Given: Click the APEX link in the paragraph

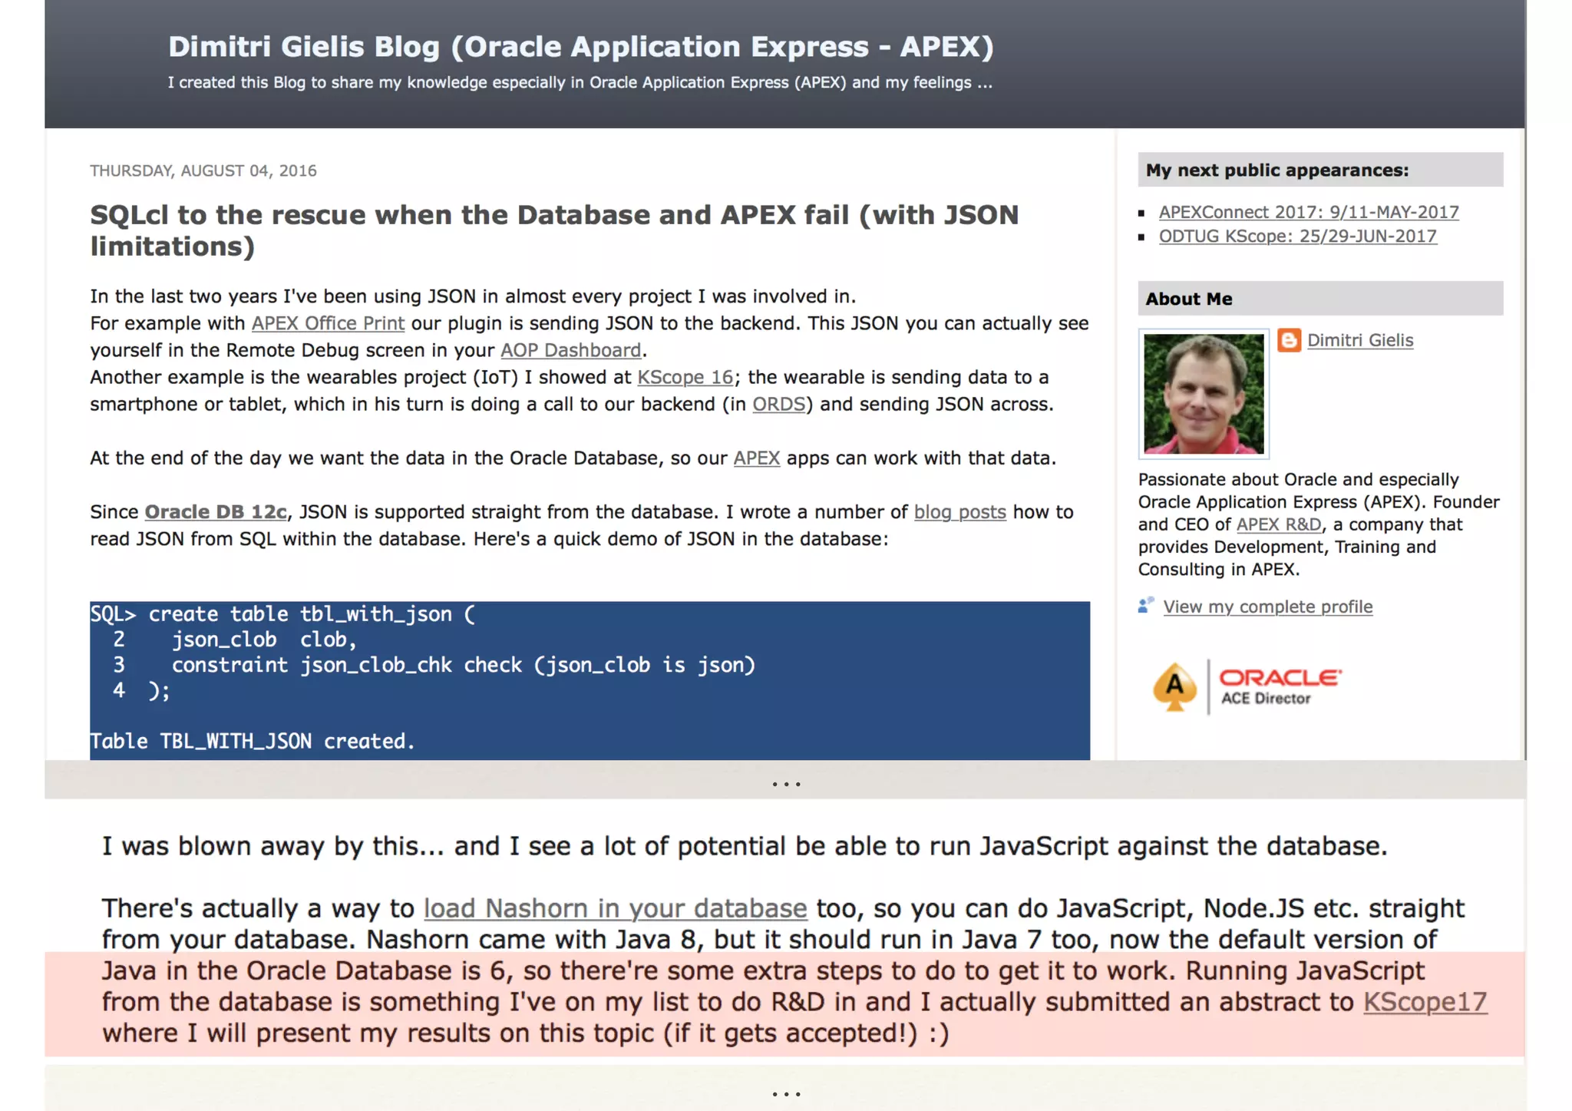Looking at the screenshot, I should [756, 458].
